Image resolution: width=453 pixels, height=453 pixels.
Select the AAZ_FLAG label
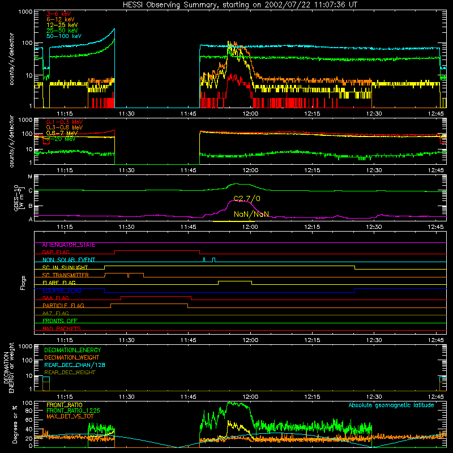(55, 313)
